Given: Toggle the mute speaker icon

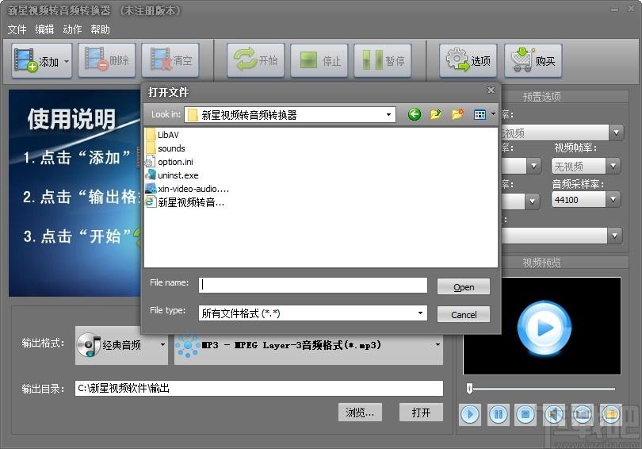Looking at the screenshot, I should click(x=554, y=415).
